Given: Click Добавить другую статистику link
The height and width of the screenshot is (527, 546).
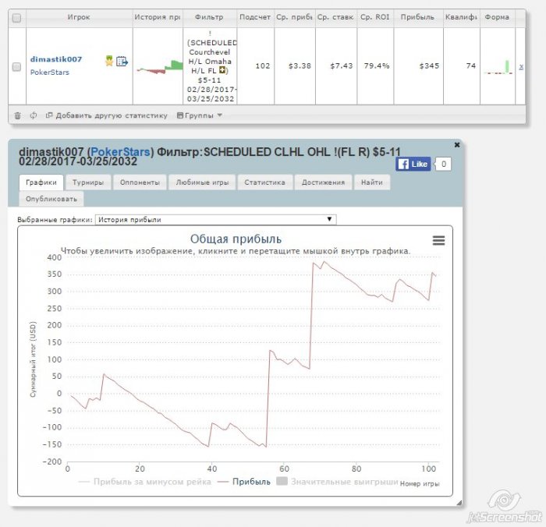Looking at the screenshot, I should 107,115.
